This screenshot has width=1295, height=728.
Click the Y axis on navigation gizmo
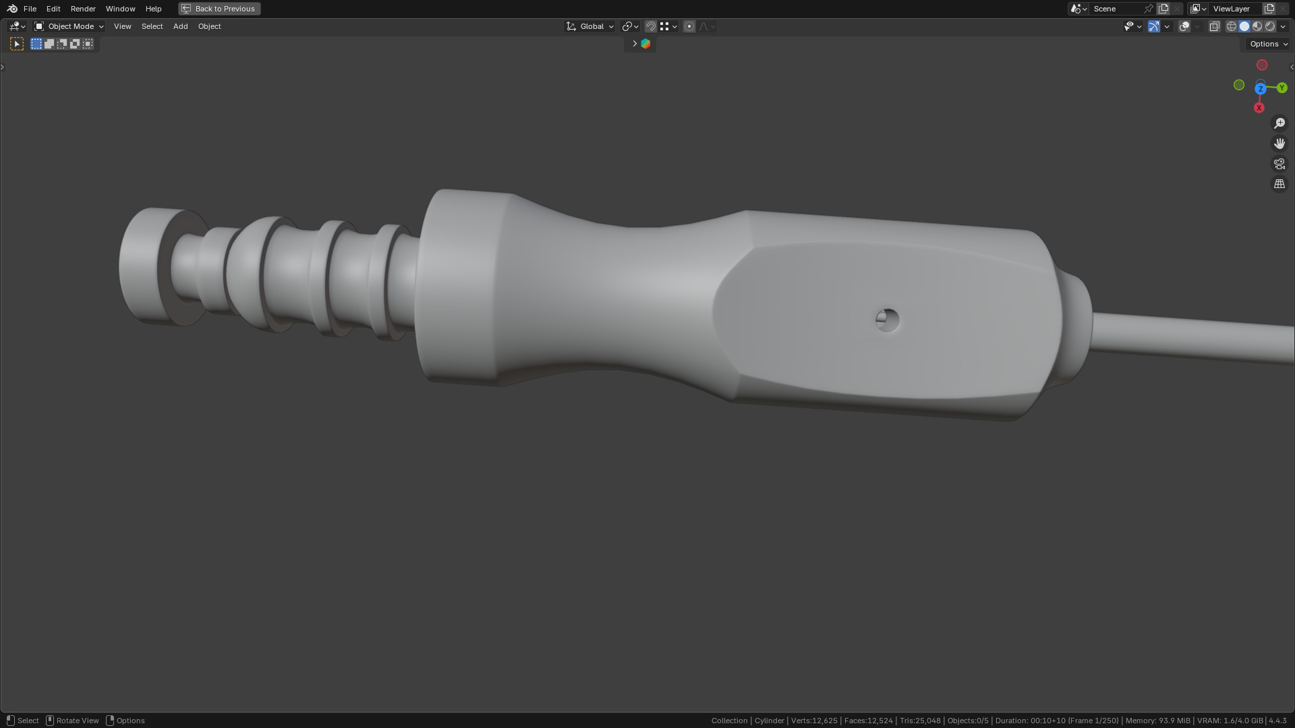click(x=1282, y=88)
